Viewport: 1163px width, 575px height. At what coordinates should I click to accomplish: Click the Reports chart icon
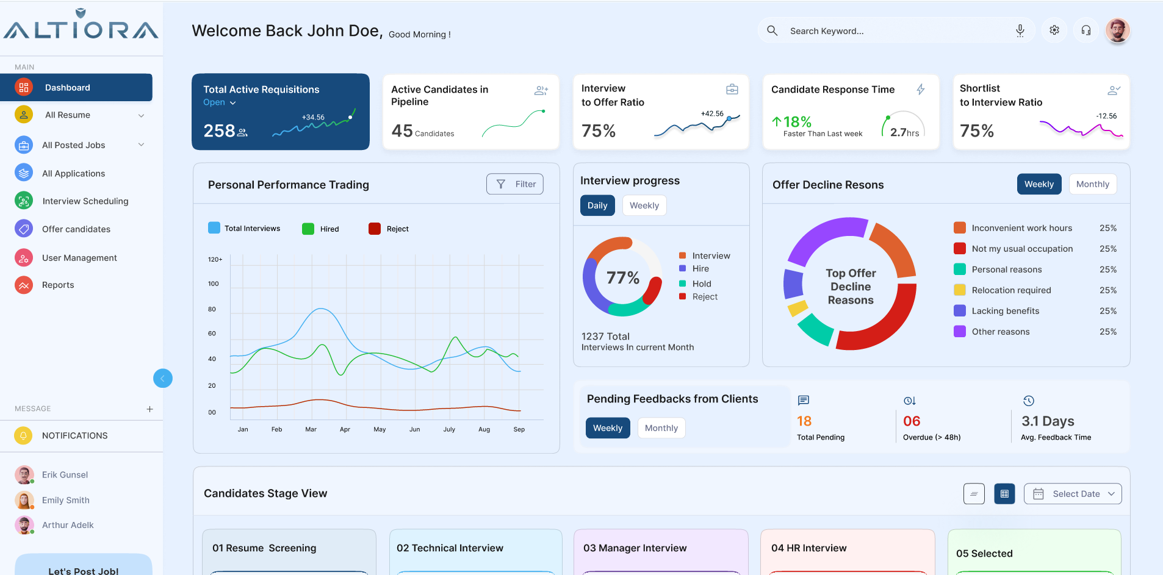click(24, 285)
